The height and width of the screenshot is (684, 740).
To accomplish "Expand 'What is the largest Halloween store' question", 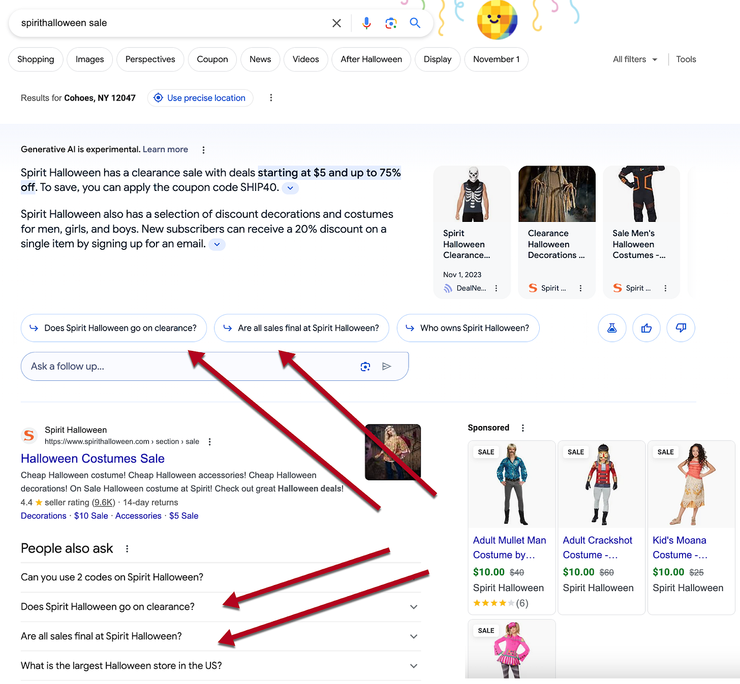I will coord(221,666).
